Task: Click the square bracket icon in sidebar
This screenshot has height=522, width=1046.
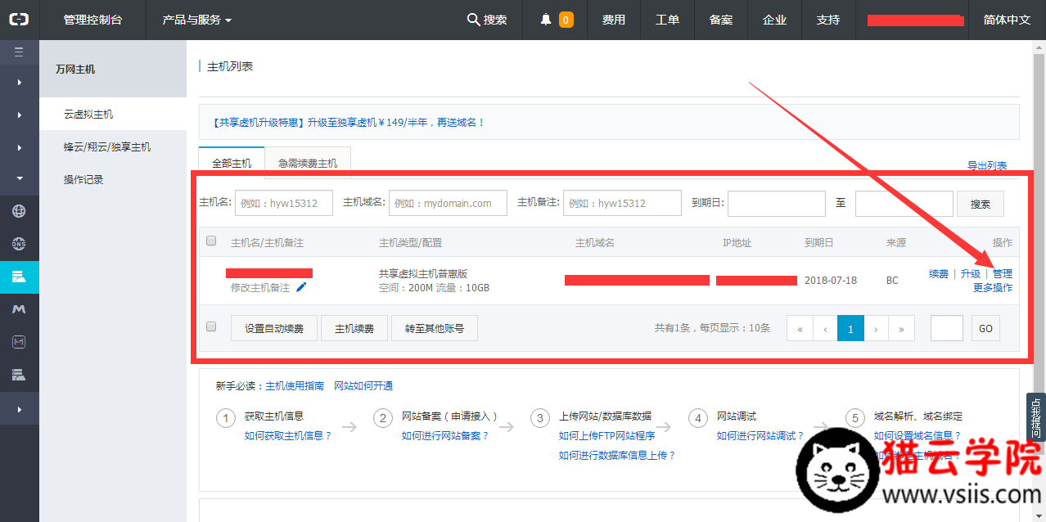Action: tap(19, 342)
